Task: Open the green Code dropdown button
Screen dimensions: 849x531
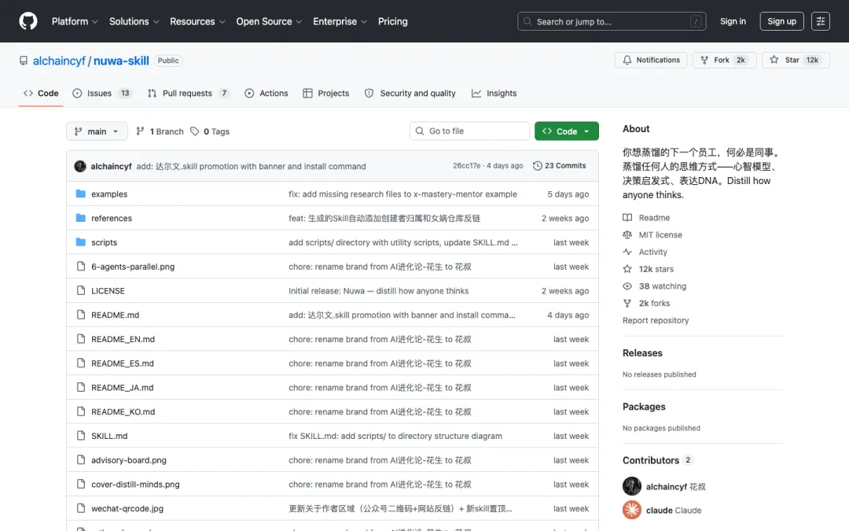Action: (566, 131)
